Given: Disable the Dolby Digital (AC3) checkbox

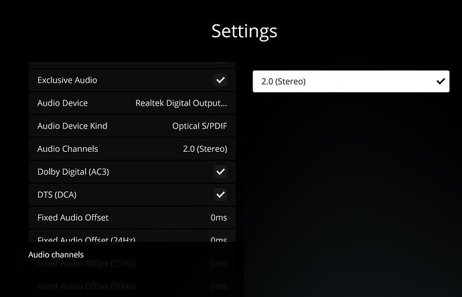Looking at the screenshot, I should [x=220, y=172].
